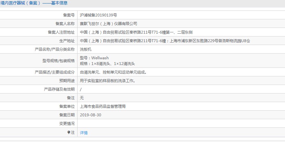This screenshot has height=142, width=285.
Task: Click the label 备案日期
Action: pyautogui.click(x=67, y=115)
